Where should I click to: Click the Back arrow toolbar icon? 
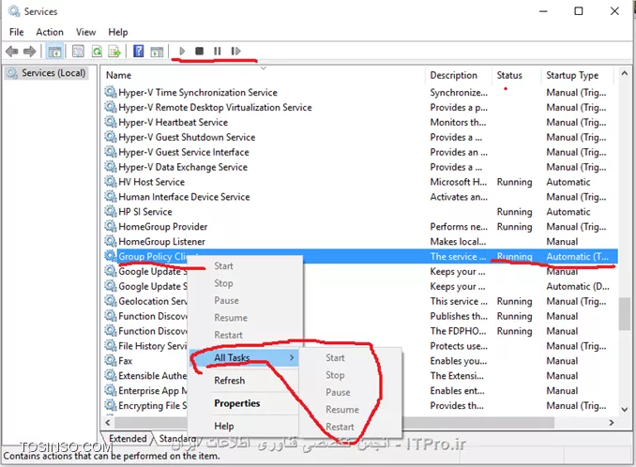12,52
